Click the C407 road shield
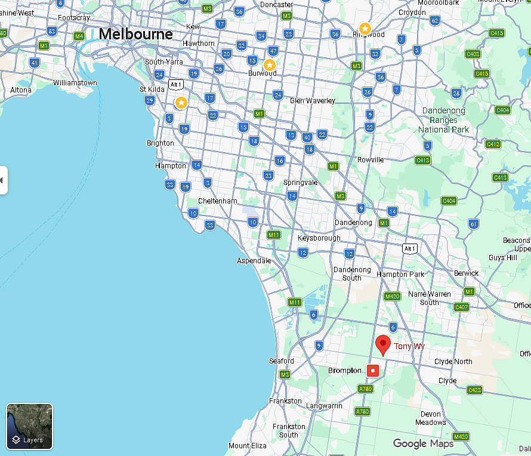Image resolution: width=531 pixels, height=456 pixels. click(461, 307)
